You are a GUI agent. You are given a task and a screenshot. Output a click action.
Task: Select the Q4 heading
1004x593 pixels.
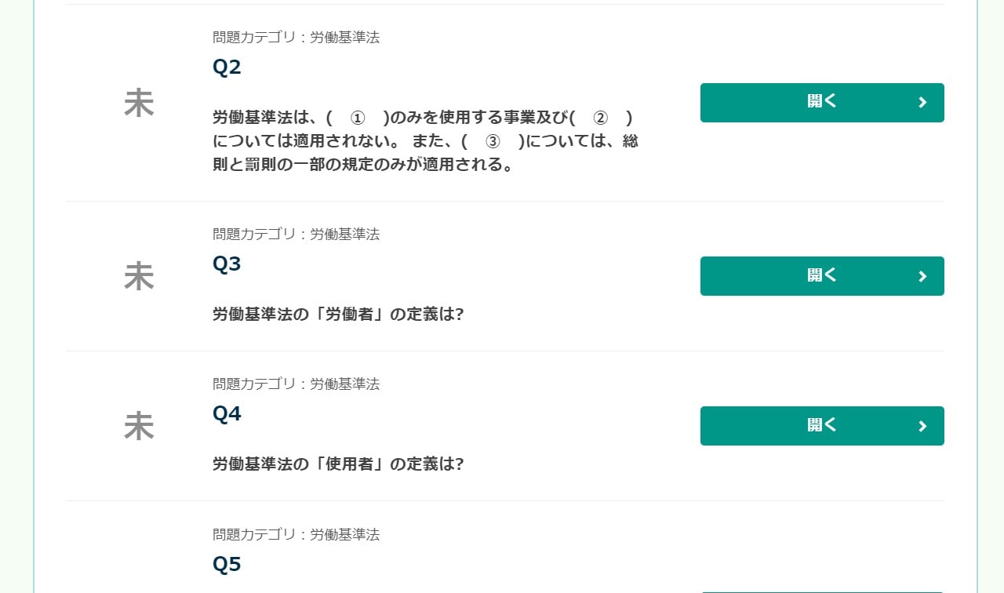pyautogui.click(x=227, y=414)
